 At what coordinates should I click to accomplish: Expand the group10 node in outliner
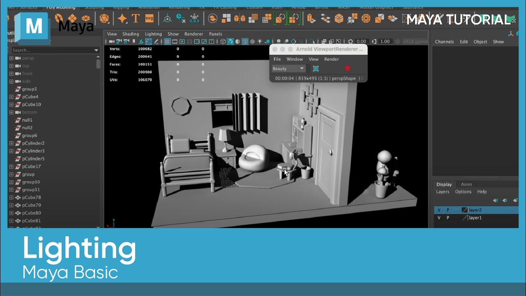(x=11, y=182)
